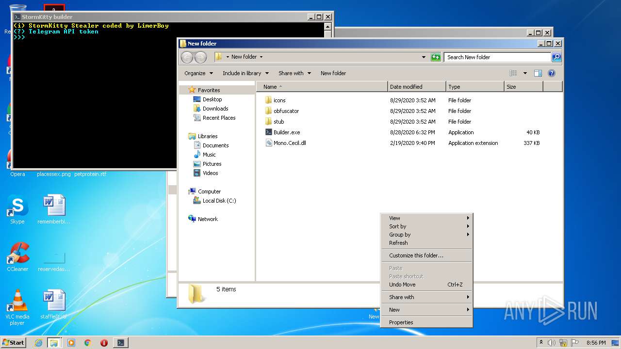Open the Group by submenu

pos(426,235)
